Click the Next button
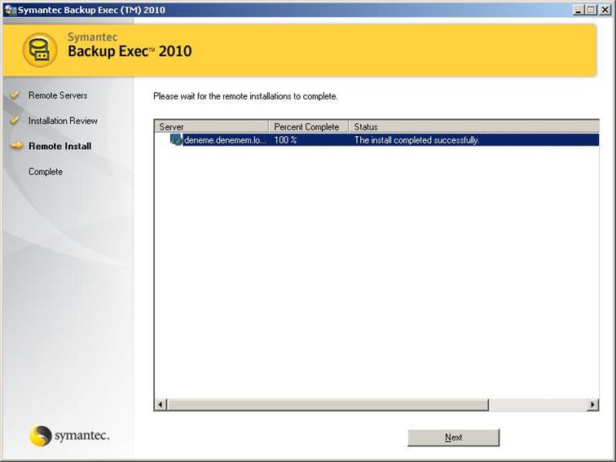 pos(453,438)
